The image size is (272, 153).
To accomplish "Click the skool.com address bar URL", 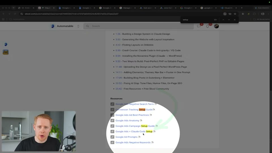I will point(71,14).
